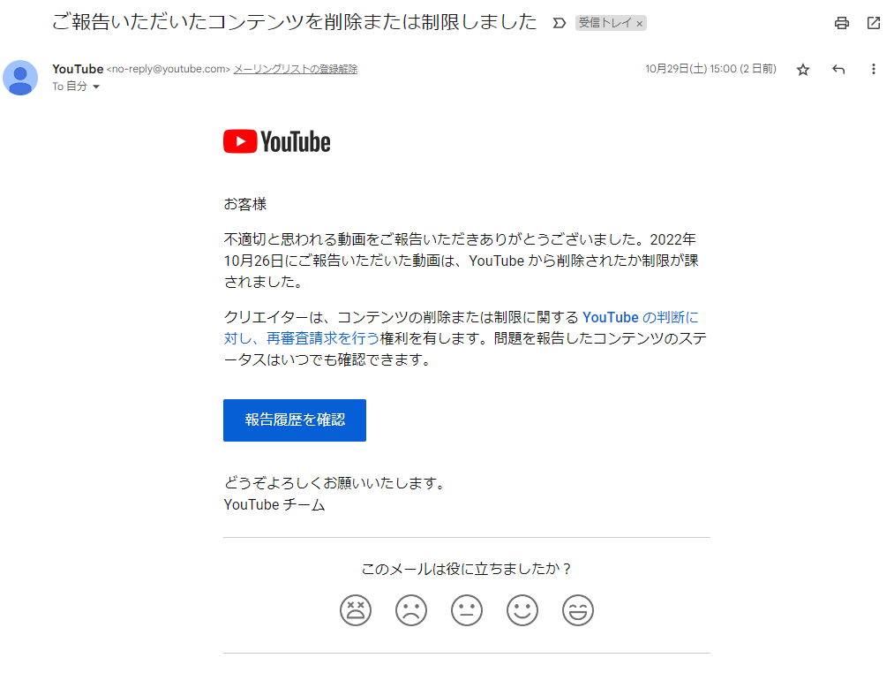Click the 受信トレイ label chip
Screen dimensions: 894x673
point(605,23)
